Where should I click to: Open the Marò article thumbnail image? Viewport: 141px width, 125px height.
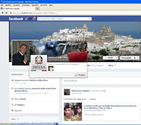(x=73, y=112)
